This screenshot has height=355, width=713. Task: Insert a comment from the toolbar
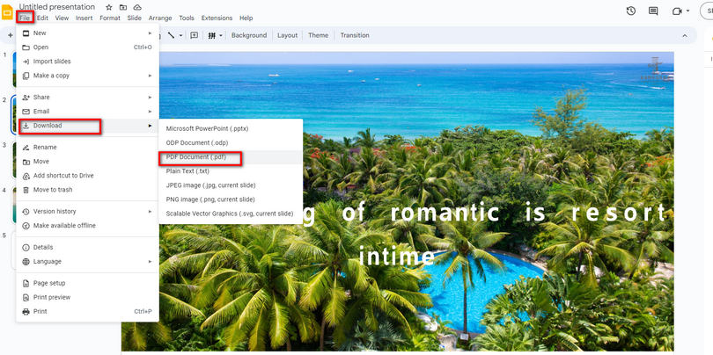point(195,35)
